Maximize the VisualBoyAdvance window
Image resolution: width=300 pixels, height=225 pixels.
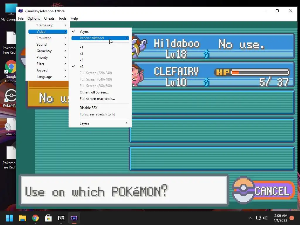[277, 11]
